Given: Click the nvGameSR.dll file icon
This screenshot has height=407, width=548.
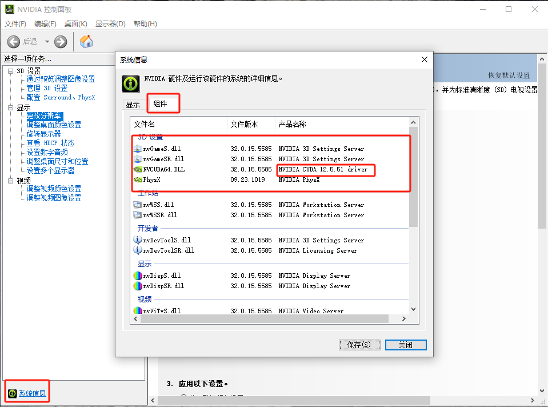Looking at the screenshot, I should (x=138, y=159).
